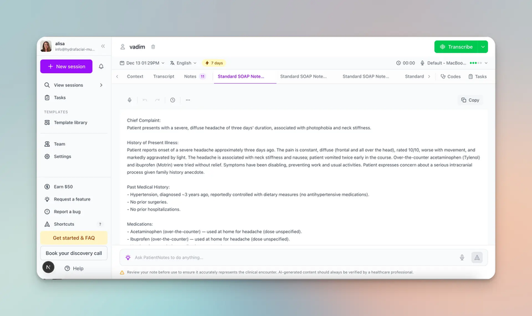The width and height of the screenshot is (532, 316).
Task: Click the undo arrow icon
Action: 145,100
